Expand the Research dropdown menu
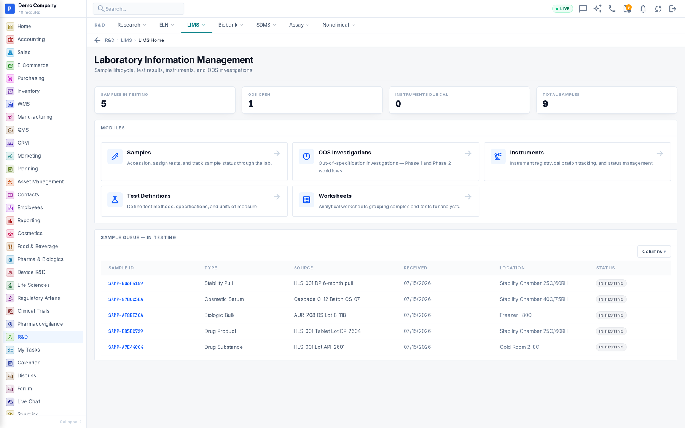This screenshot has width=685, height=428. pyautogui.click(x=132, y=25)
